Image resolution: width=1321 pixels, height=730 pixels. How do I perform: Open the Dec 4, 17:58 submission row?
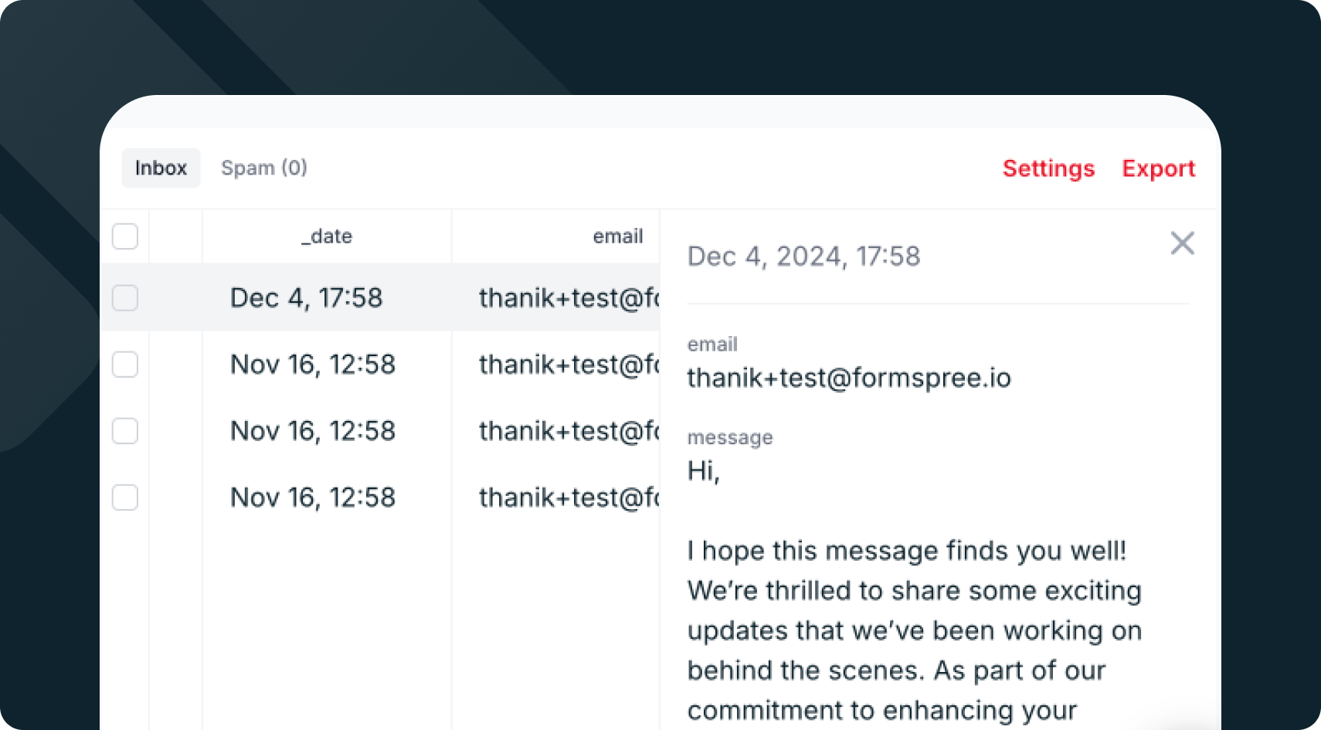pos(306,298)
